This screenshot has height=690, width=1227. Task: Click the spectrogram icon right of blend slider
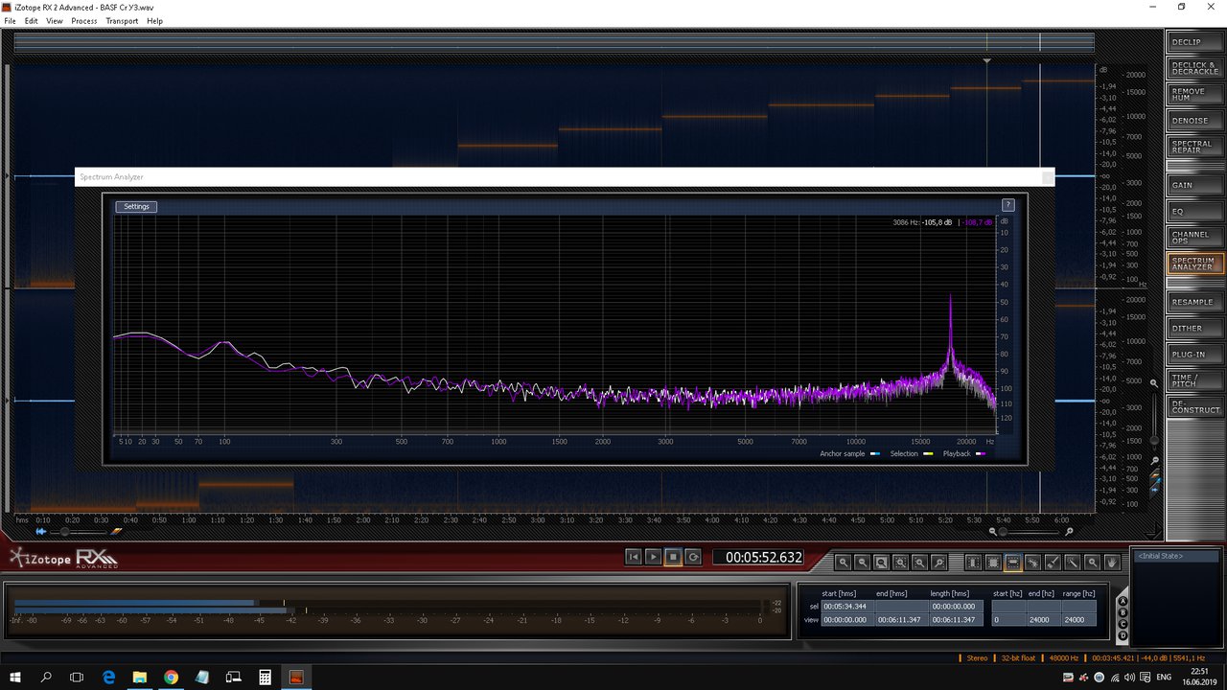click(116, 530)
